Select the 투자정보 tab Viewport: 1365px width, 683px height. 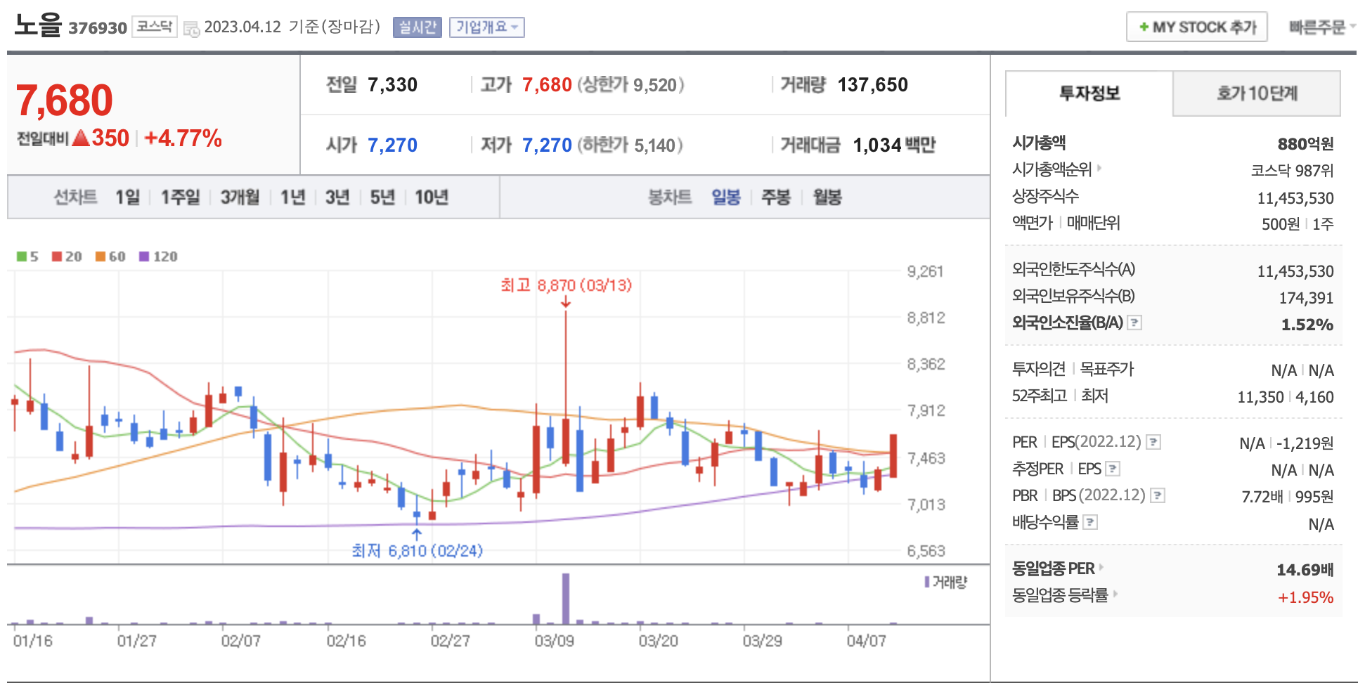coord(1089,93)
